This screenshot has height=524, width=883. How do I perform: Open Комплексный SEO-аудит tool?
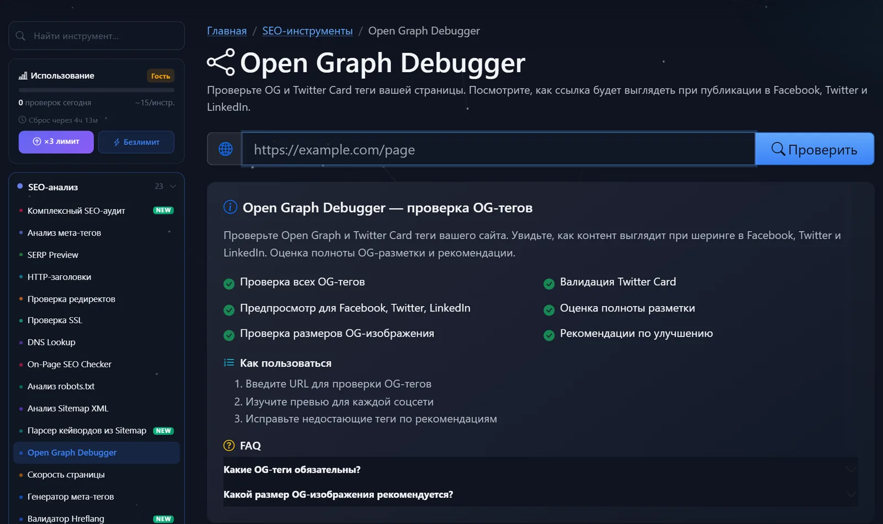(97, 211)
